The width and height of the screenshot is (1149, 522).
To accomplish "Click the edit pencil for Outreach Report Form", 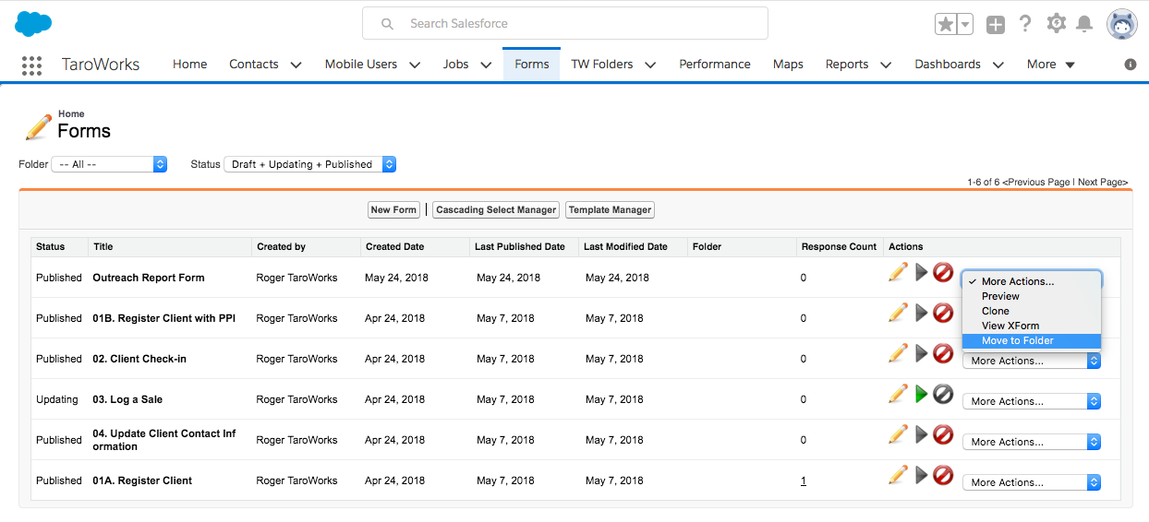I will pos(898,272).
